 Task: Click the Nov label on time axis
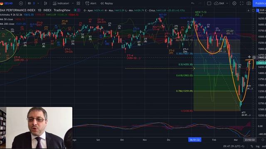click(145, 140)
